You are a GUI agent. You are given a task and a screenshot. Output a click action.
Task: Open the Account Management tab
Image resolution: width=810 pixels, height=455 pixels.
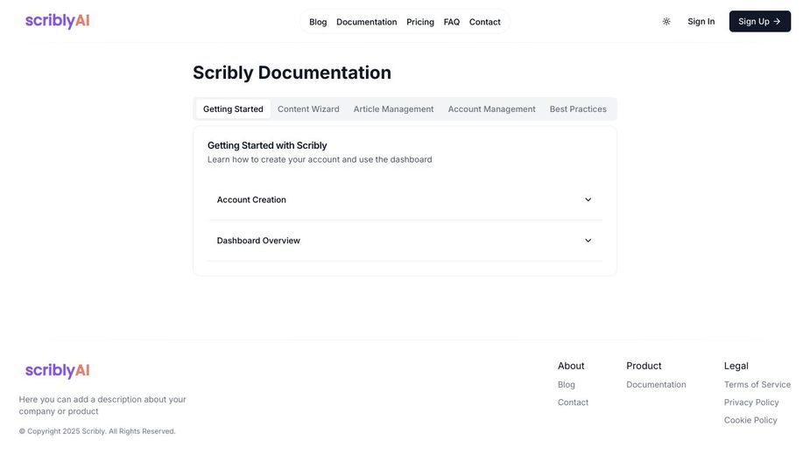pyautogui.click(x=492, y=109)
